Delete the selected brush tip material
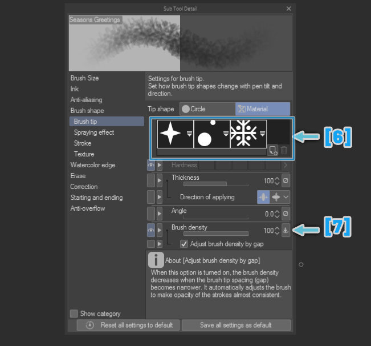 [284, 150]
